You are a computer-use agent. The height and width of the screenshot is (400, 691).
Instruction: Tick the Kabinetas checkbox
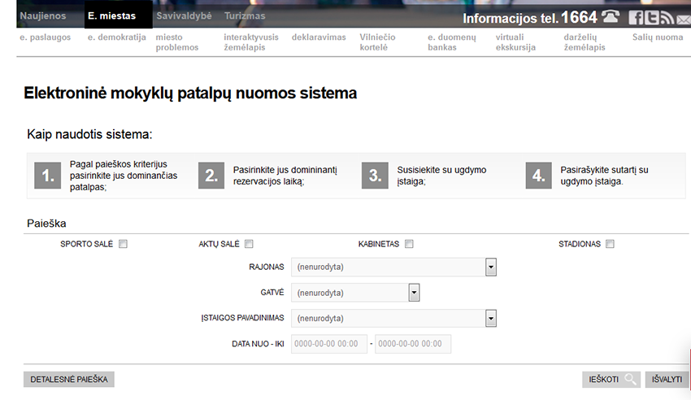pyautogui.click(x=409, y=244)
